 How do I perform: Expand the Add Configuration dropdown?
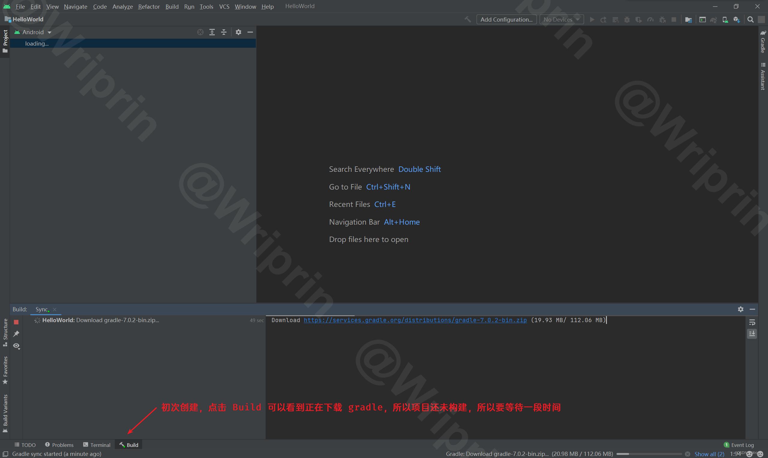tap(506, 19)
